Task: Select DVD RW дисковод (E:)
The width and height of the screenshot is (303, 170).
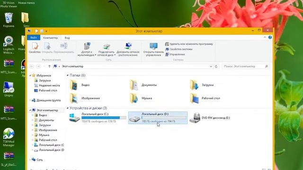Action: 210,118
